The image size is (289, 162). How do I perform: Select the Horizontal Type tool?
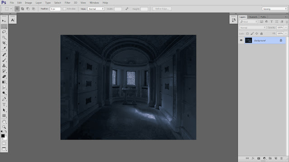(x=4, y=105)
